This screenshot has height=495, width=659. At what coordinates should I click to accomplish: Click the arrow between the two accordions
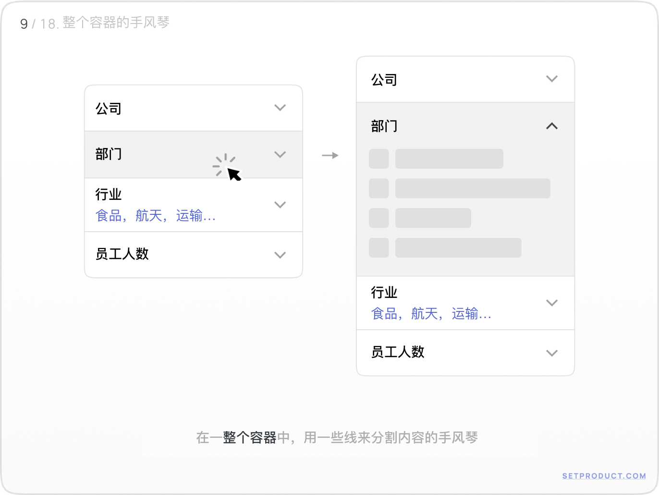pos(330,155)
